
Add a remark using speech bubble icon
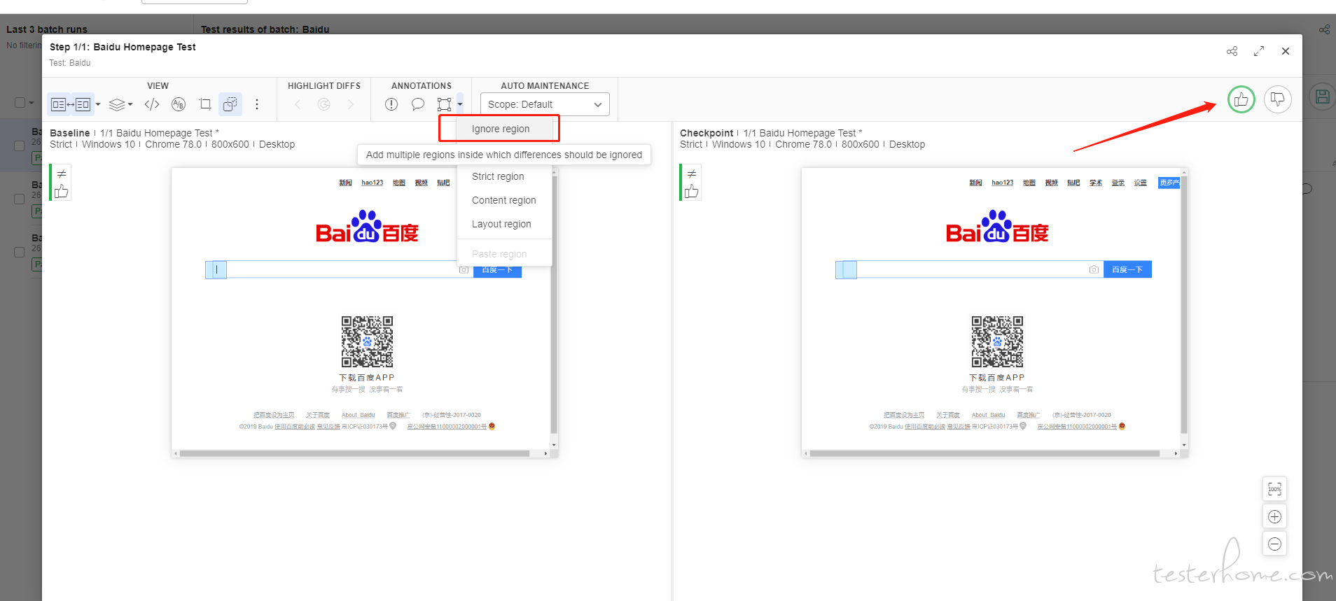(418, 104)
